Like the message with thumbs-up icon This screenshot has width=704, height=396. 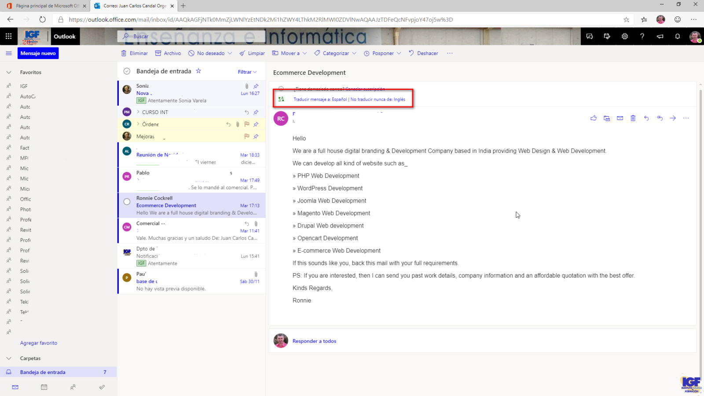[x=594, y=118]
